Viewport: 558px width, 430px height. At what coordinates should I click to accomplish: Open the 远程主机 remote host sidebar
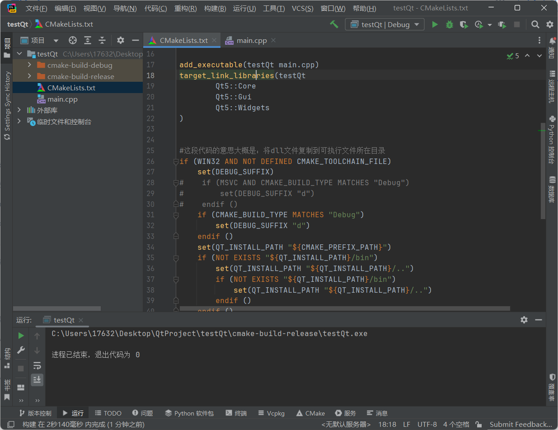pos(552,87)
